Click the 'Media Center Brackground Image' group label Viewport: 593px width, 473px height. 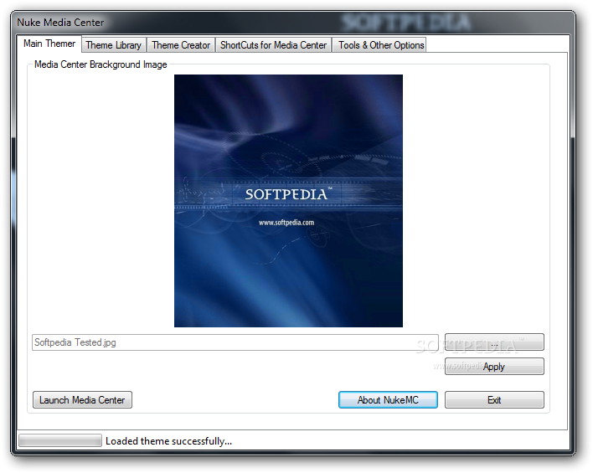(x=101, y=64)
